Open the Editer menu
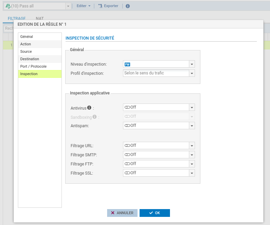 click(83, 6)
